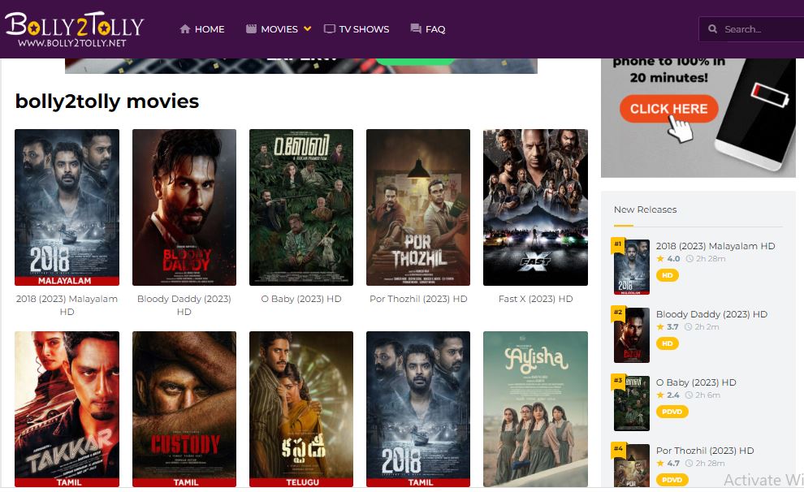Click the chat bubble icon beside FAQ

pyautogui.click(x=416, y=28)
